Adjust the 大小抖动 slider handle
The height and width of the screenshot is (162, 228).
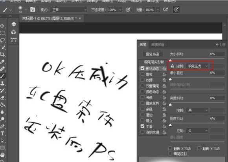[170, 60]
